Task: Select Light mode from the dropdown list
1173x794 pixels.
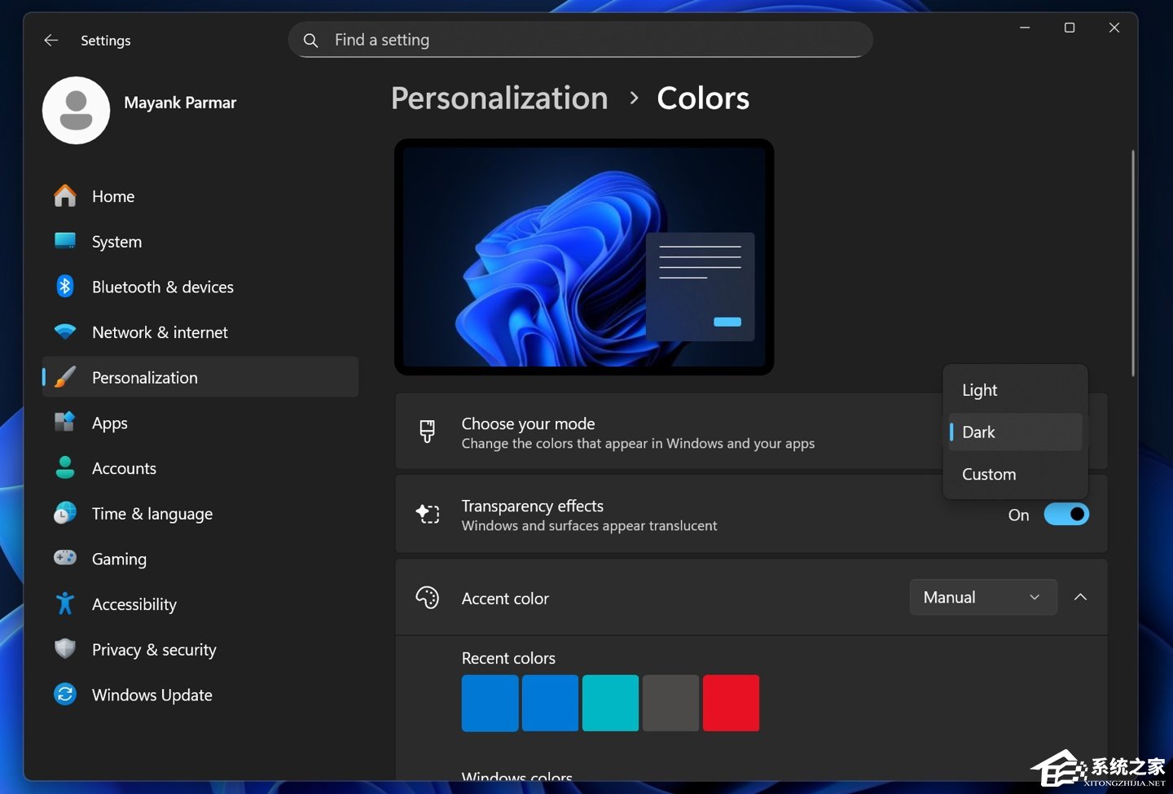Action: click(x=980, y=390)
